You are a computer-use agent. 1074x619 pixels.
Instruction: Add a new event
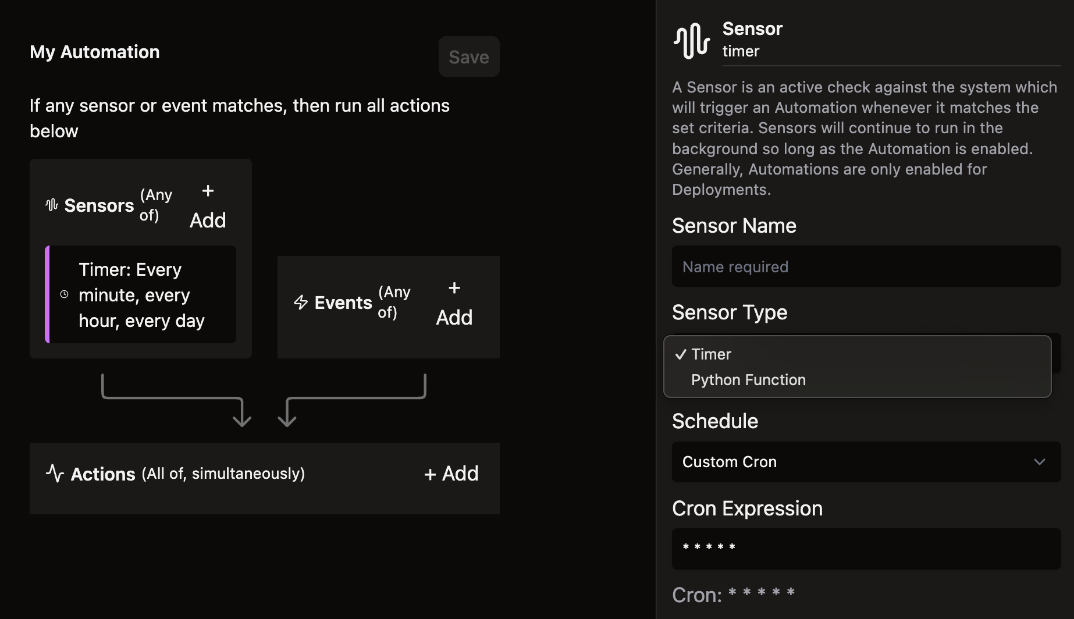pyautogui.click(x=454, y=304)
